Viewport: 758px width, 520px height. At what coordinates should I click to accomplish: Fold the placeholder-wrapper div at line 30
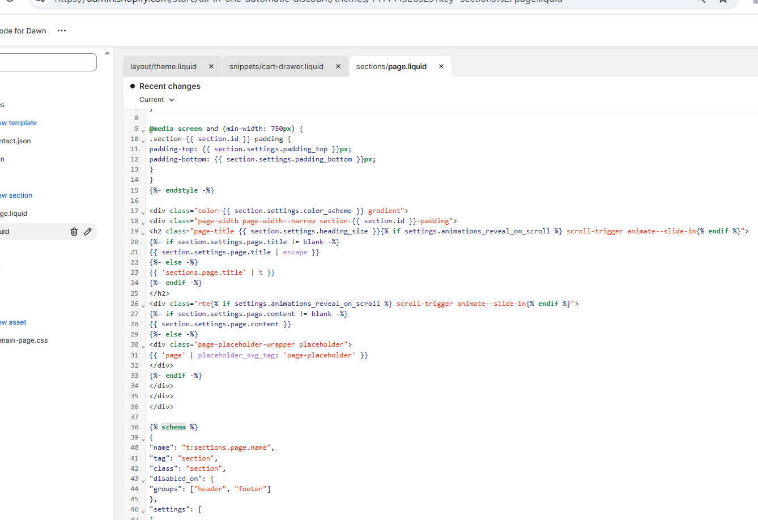pos(143,346)
